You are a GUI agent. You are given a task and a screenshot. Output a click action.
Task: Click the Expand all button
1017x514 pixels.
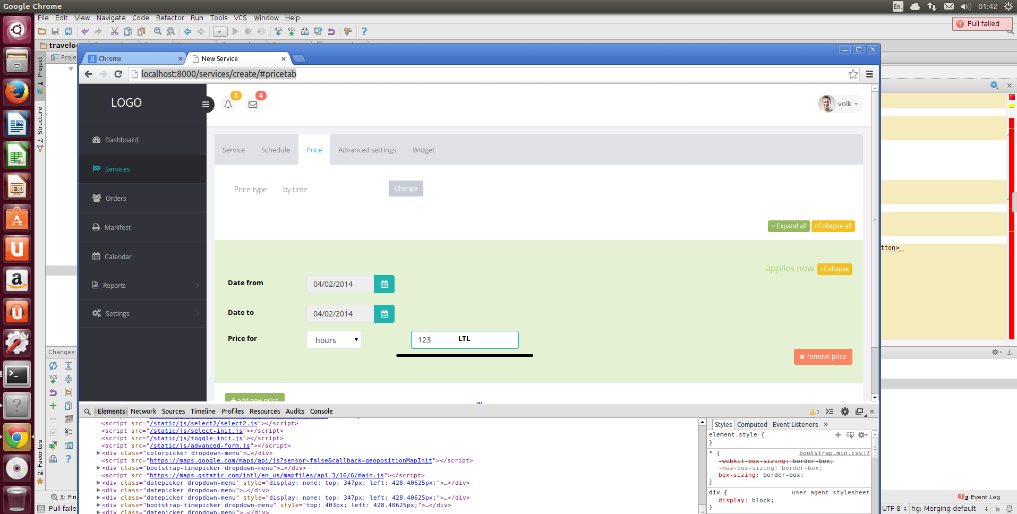(x=789, y=226)
